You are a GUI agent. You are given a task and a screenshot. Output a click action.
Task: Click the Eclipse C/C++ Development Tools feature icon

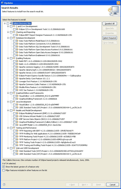[17, 29]
